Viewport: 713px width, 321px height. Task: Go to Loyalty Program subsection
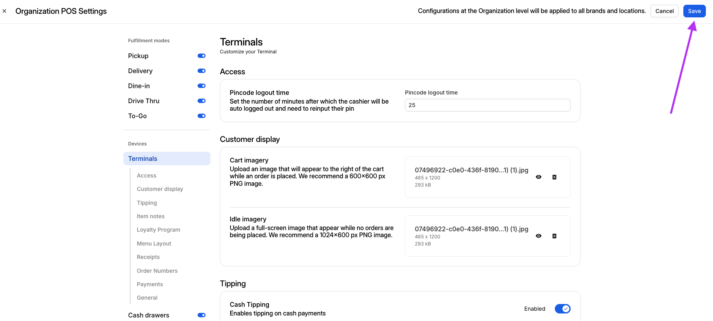tap(158, 230)
